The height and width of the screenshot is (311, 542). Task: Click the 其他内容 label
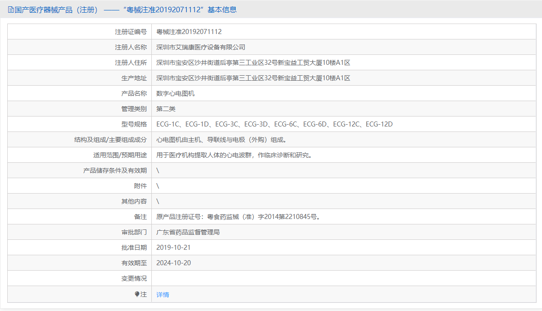click(x=134, y=201)
